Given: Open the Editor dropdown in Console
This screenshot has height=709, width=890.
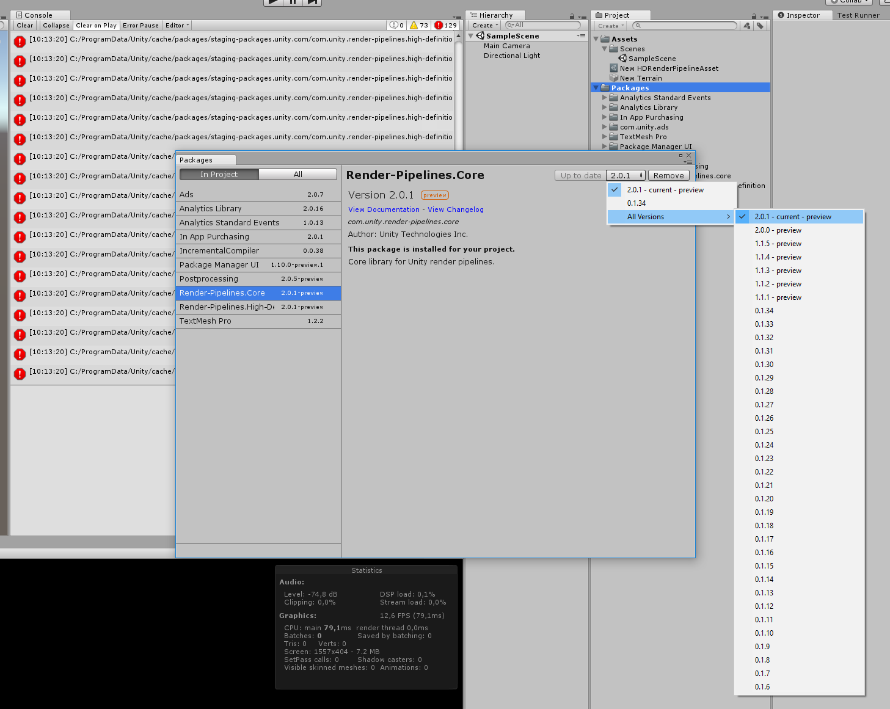Looking at the screenshot, I should (177, 25).
